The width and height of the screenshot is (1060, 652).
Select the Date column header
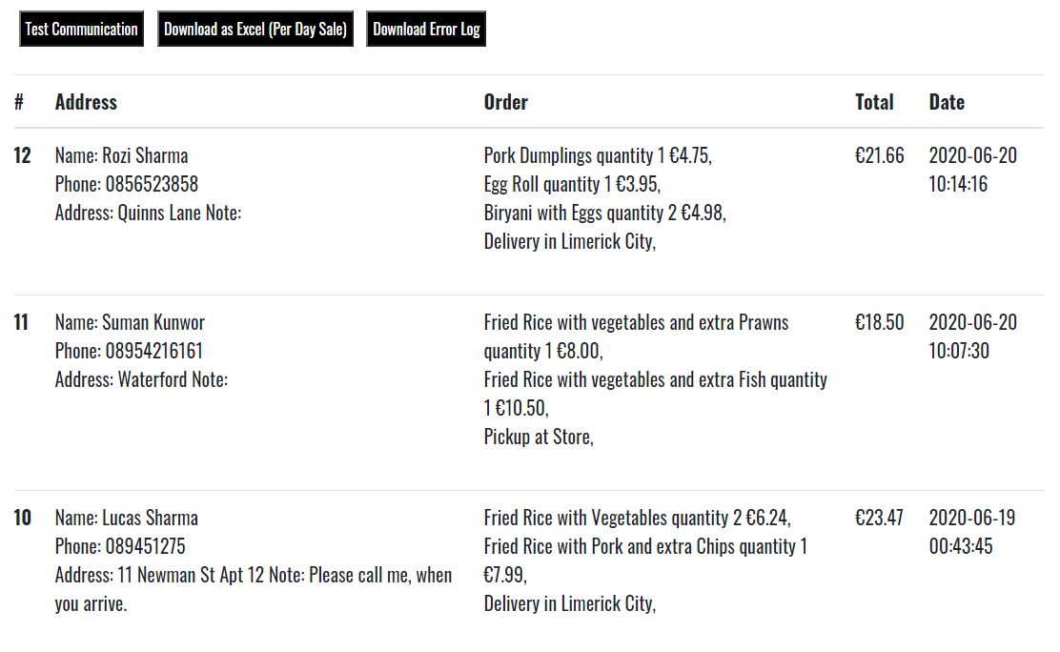[947, 102]
